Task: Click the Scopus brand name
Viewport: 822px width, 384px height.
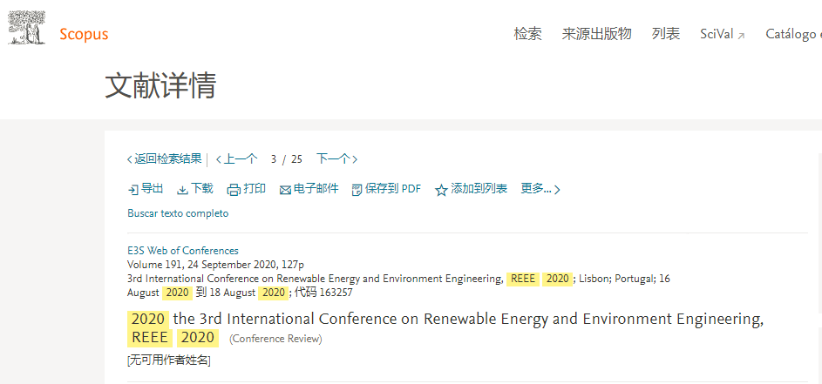Action: point(84,35)
